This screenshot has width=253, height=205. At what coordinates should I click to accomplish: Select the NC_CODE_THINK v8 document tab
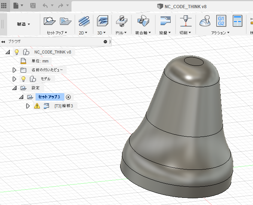click(x=182, y=6)
